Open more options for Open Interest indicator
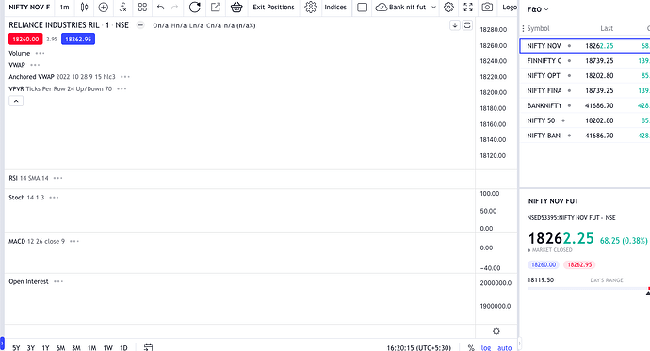The width and height of the screenshot is (650, 351). pos(58,282)
